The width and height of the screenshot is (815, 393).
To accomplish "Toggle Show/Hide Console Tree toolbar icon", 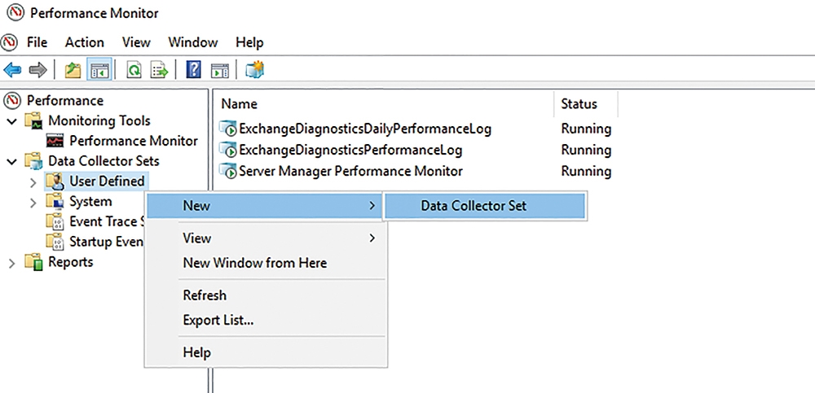I will click(x=99, y=69).
